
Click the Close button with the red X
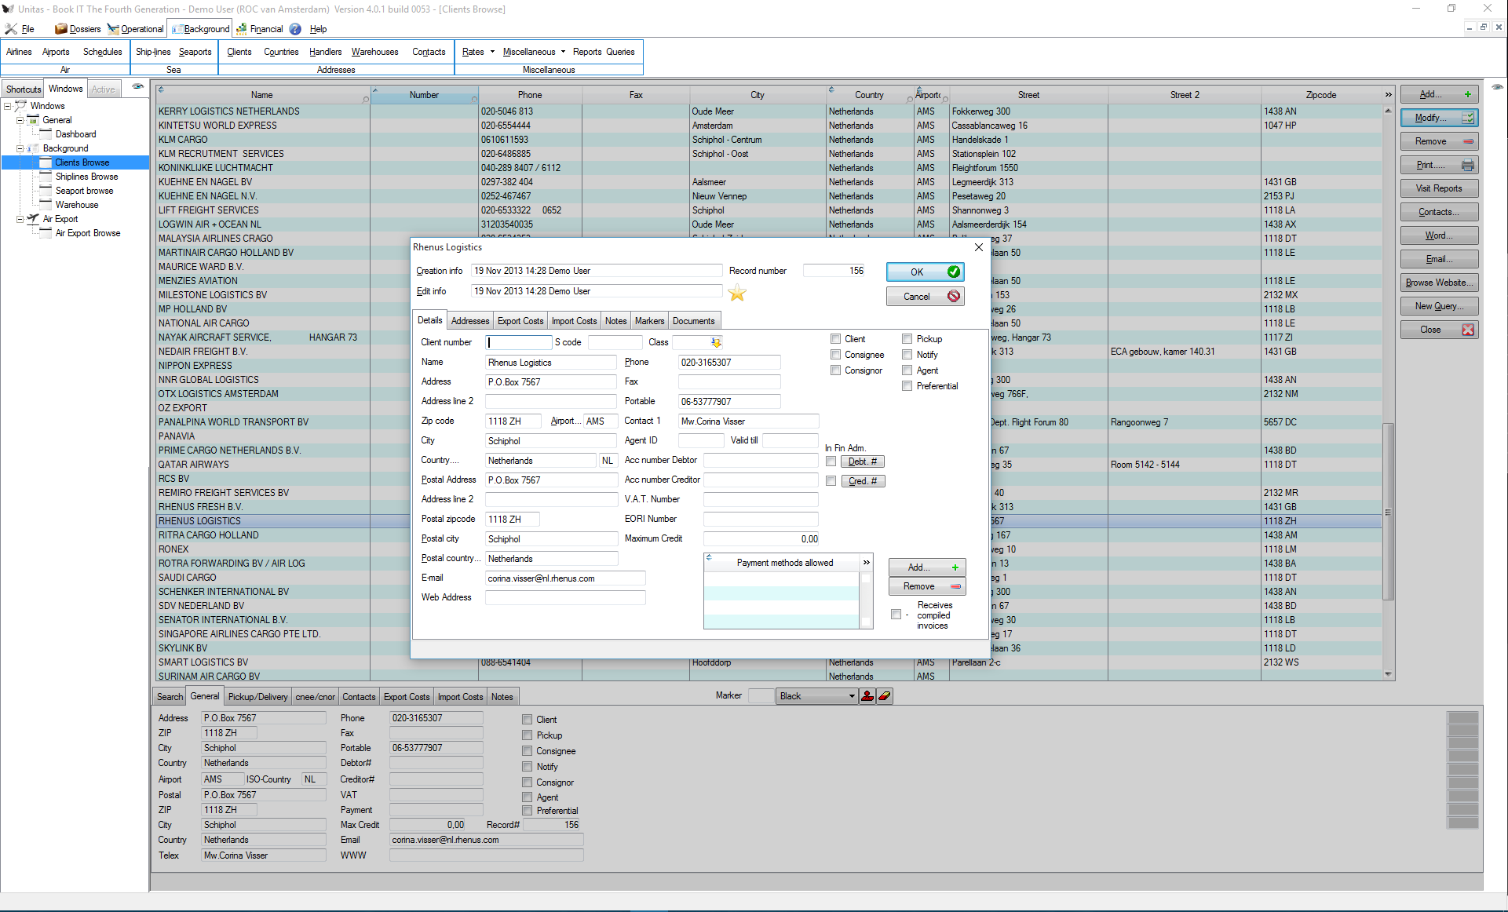pos(1439,330)
